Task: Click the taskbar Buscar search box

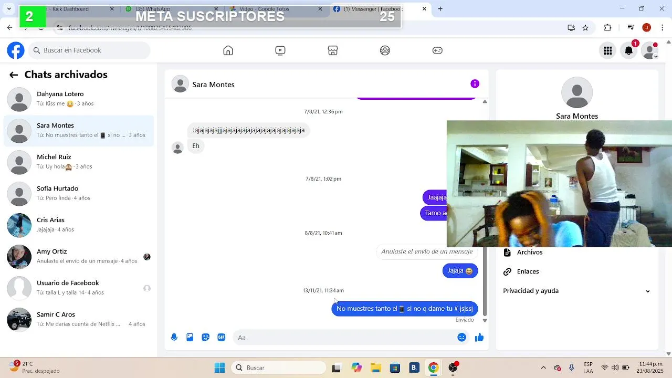Action: tap(279, 368)
